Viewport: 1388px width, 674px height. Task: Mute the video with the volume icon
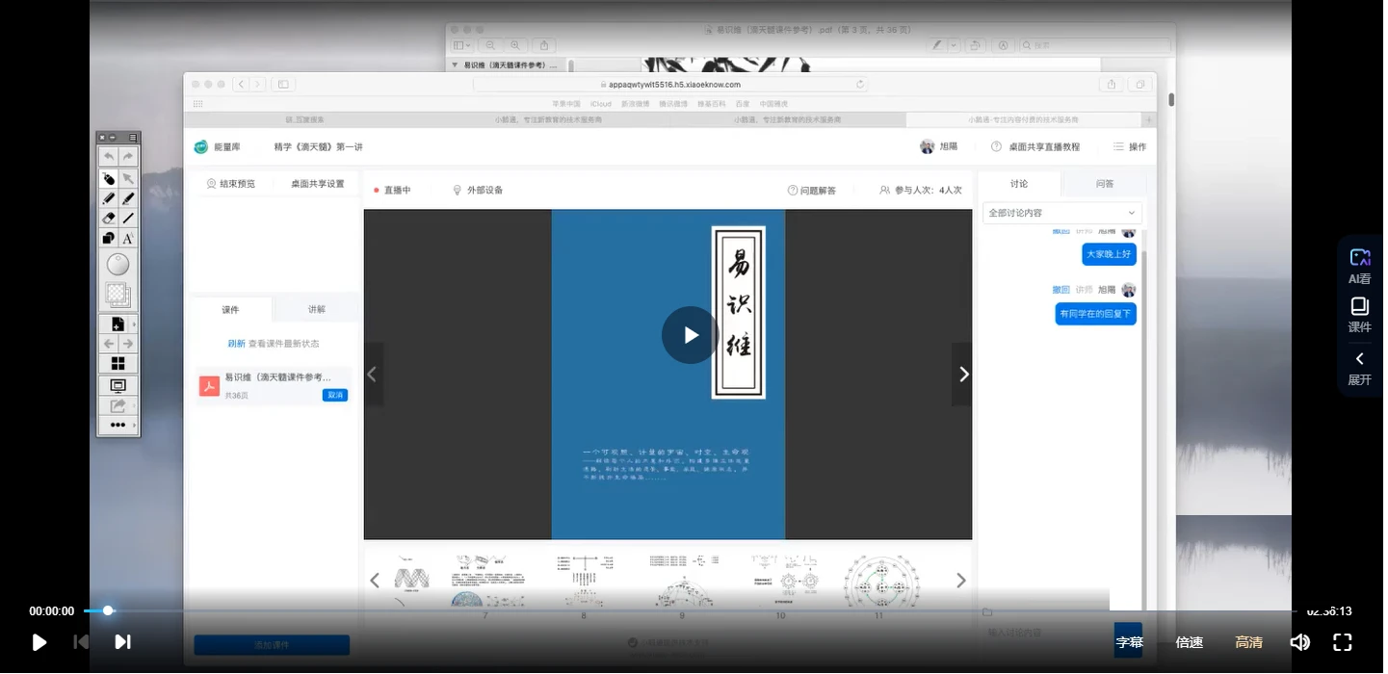click(x=1300, y=642)
